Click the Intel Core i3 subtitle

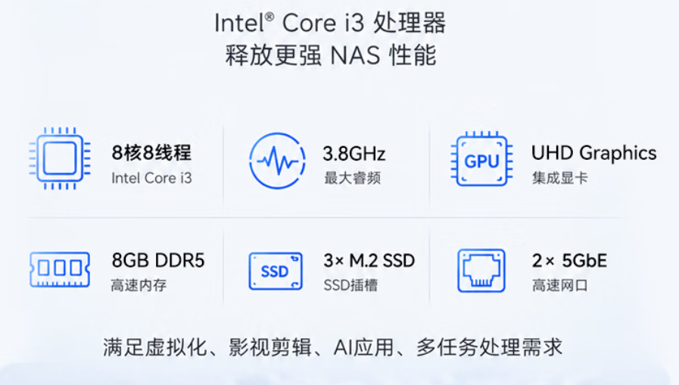coord(151,178)
